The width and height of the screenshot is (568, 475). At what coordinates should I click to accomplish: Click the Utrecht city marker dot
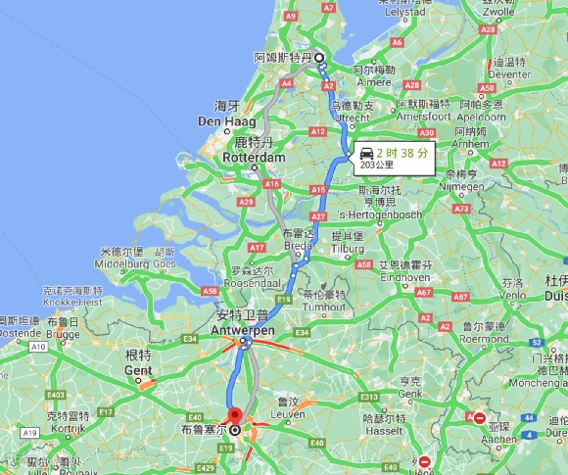point(352,126)
